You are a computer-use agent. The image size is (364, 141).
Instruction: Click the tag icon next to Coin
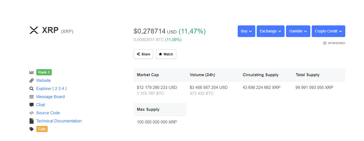[31, 129]
